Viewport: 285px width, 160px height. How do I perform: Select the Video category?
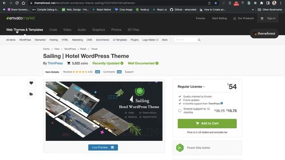coord(67,30)
